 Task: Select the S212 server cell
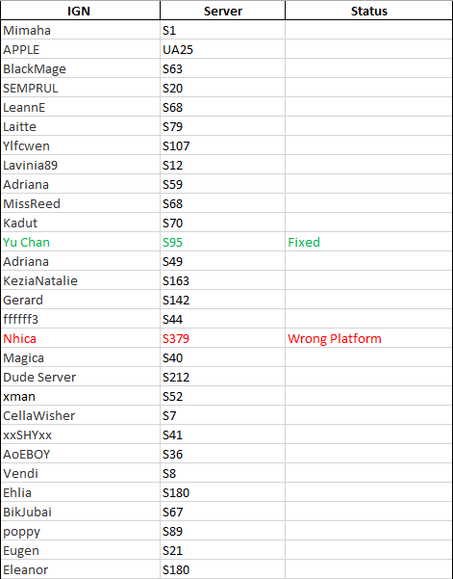[222, 377]
